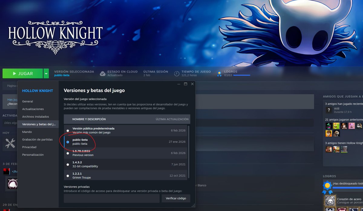Minimize the properties dialog
Image resolution: width=363 pixels, height=211 pixels.
click(x=178, y=84)
